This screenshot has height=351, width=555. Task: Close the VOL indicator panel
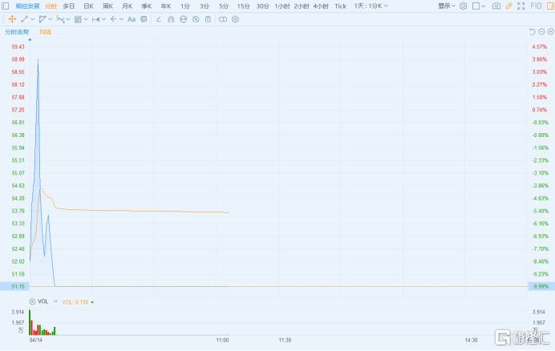tap(32, 301)
